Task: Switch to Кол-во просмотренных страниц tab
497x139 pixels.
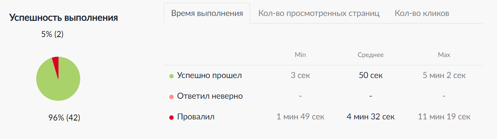Action: (x=319, y=13)
